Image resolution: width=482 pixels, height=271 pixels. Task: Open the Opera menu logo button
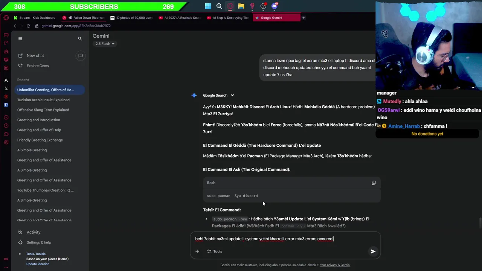click(6, 18)
